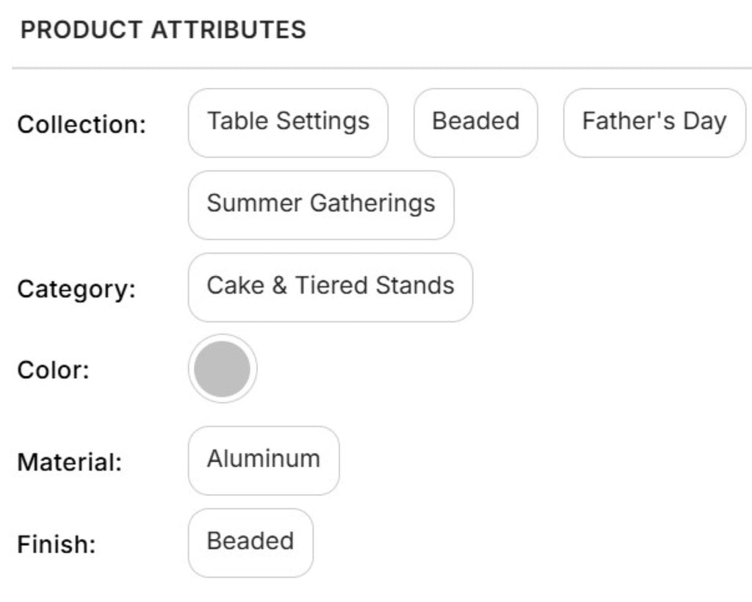Select the Table Settings collection tag
The height and width of the screenshot is (602, 752).
click(x=288, y=122)
